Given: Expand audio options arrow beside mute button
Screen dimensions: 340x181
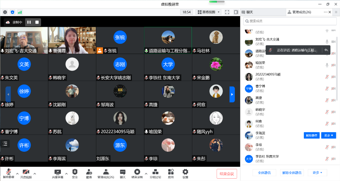Looking at the screenshot, I should (x=17, y=173).
